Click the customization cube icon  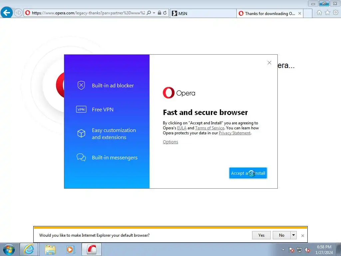(81, 133)
